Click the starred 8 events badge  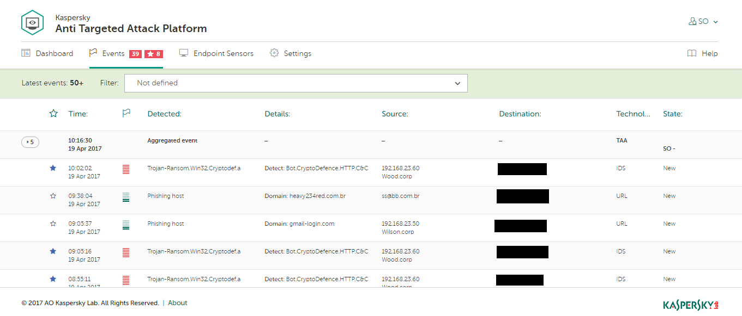[154, 54]
